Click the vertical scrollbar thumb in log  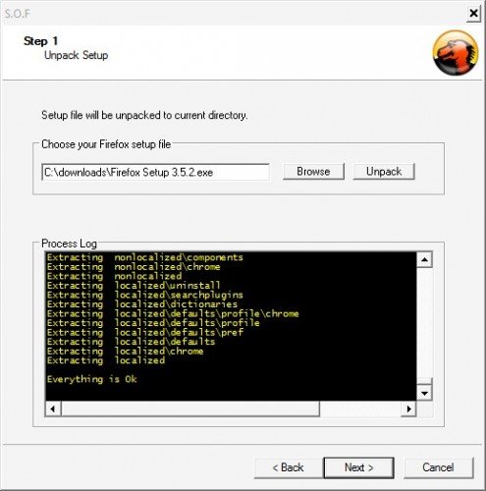click(424, 382)
